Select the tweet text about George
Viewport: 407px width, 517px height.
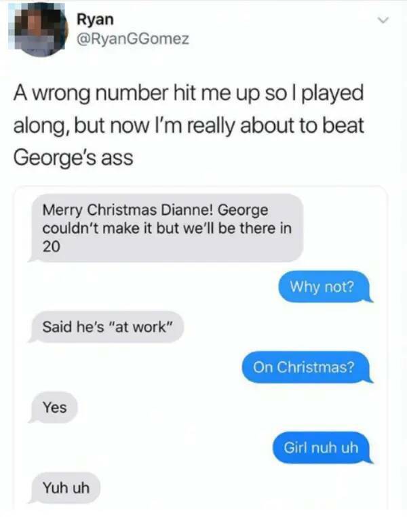tap(189, 125)
